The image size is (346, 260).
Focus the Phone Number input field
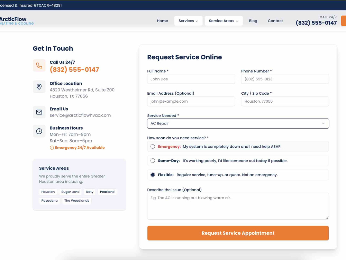pos(285,79)
